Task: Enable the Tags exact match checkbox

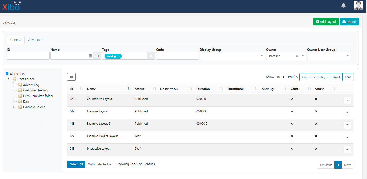Action: 151,56
